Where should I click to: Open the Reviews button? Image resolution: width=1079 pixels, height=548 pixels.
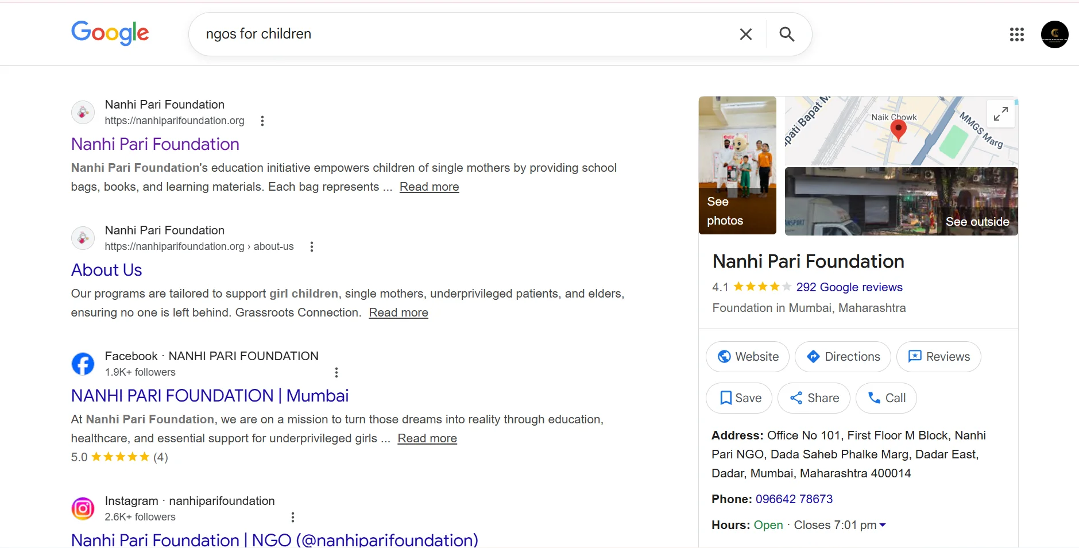(939, 357)
